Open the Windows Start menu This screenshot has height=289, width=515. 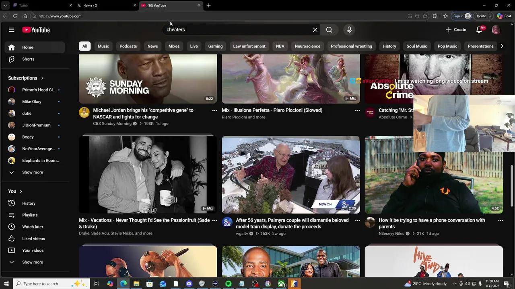coord(6,284)
